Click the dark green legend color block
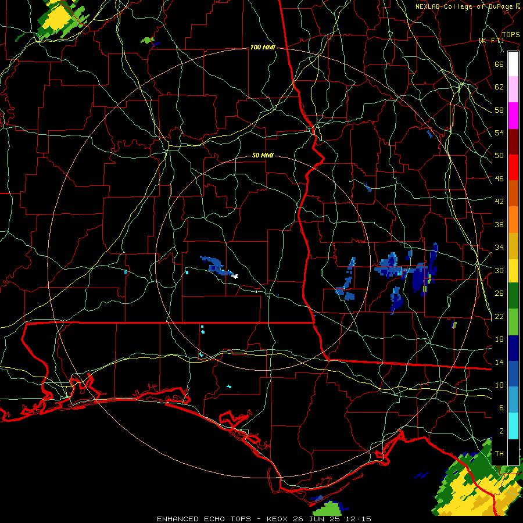Screen dimensions: 523x523 tap(513, 296)
